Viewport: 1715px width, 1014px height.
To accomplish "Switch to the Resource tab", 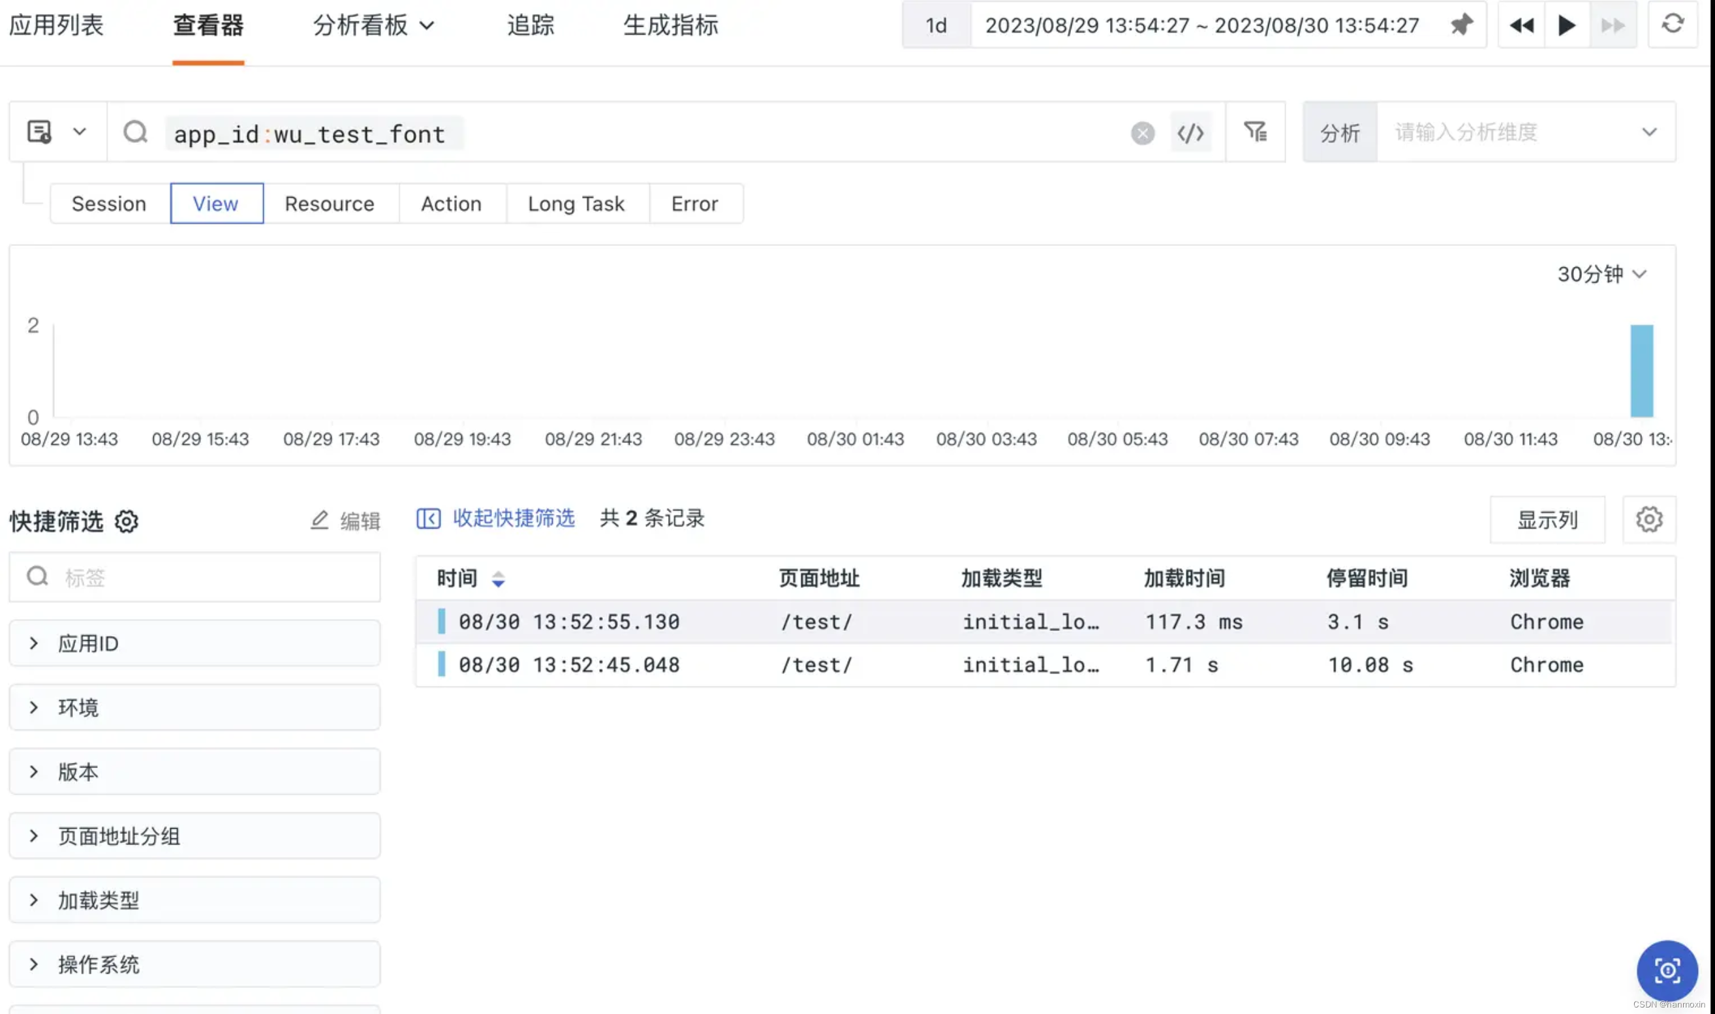I will [x=330, y=203].
